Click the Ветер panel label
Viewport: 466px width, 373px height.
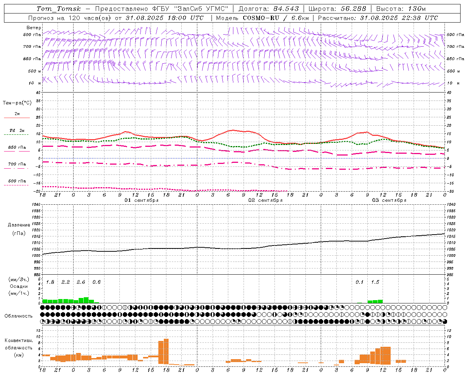click(34, 28)
